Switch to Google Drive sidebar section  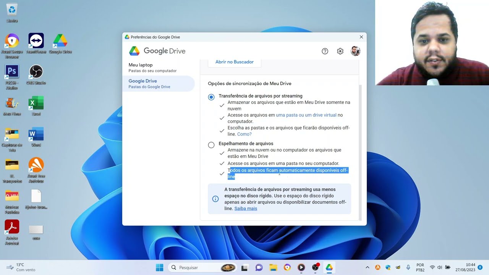(159, 84)
